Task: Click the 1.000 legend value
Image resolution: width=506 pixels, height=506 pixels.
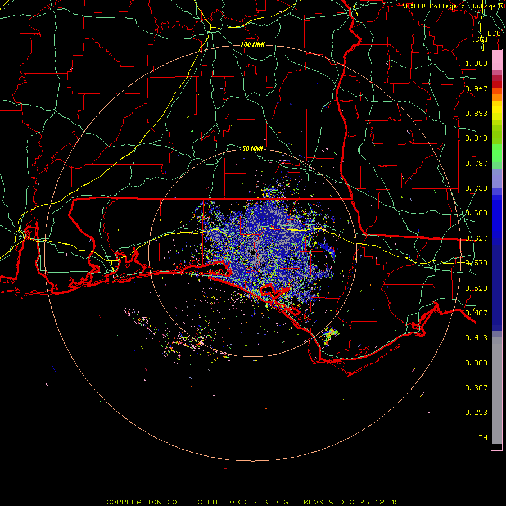Action: tap(476, 63)
